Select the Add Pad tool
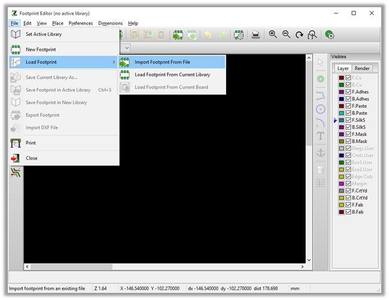 pyautogui.click(x=321, y=79)
